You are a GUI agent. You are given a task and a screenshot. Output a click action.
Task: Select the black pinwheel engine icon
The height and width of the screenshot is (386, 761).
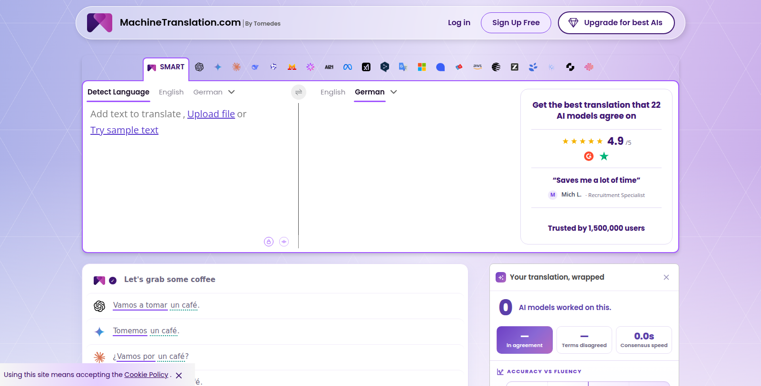570,67
